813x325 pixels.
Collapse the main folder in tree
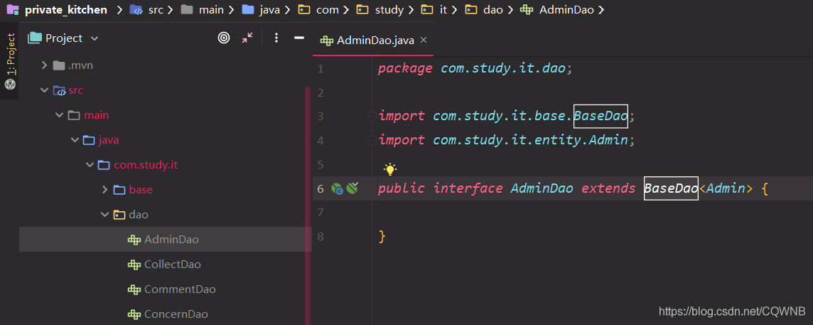tap(59, 115)
